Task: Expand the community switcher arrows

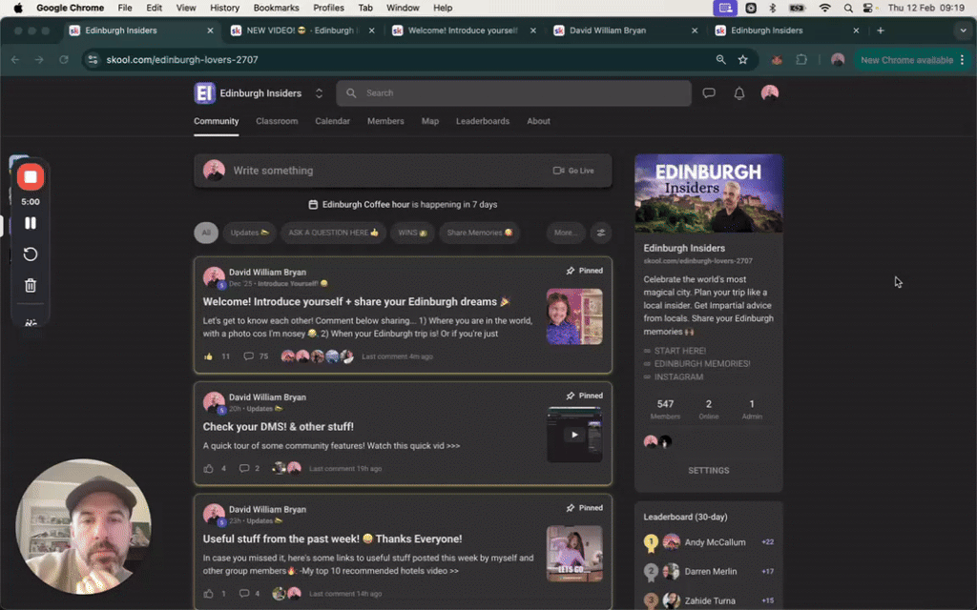Action: (319, 93)
